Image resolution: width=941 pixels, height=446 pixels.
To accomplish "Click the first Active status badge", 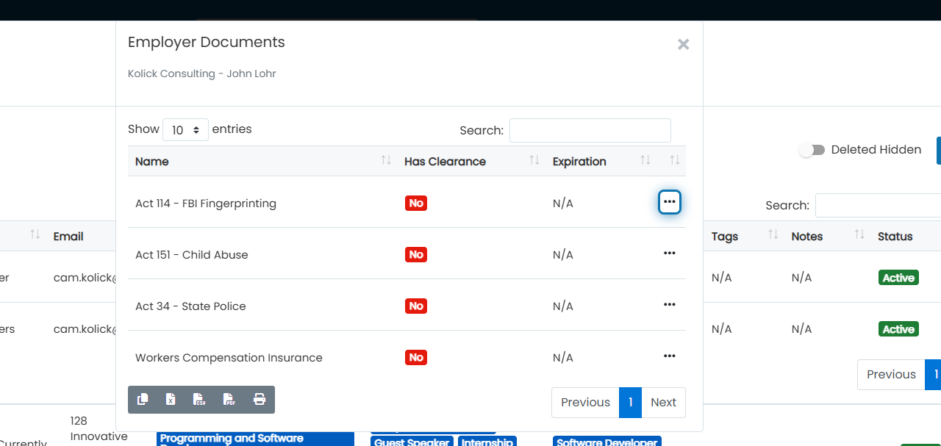I will point(898,278).
